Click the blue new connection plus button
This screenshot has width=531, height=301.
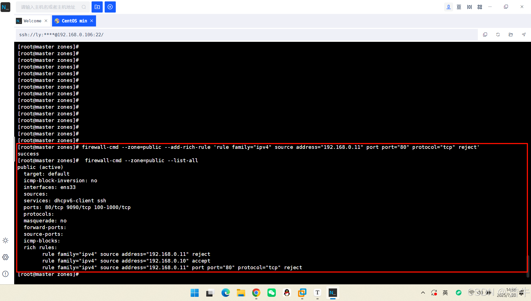(110, 7)
